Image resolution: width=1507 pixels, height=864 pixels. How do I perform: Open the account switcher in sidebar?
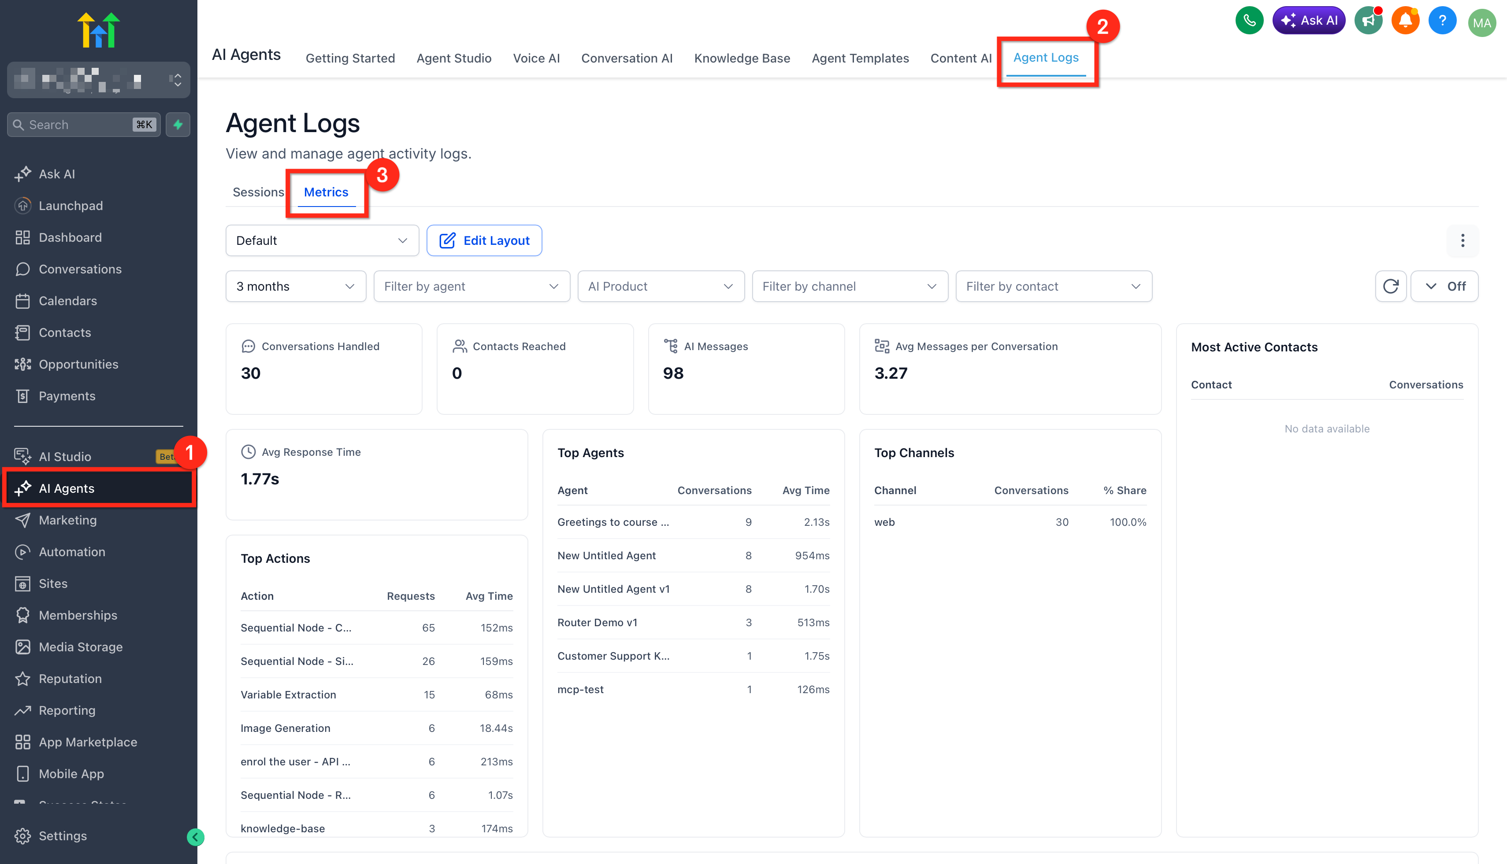[99, 80]
